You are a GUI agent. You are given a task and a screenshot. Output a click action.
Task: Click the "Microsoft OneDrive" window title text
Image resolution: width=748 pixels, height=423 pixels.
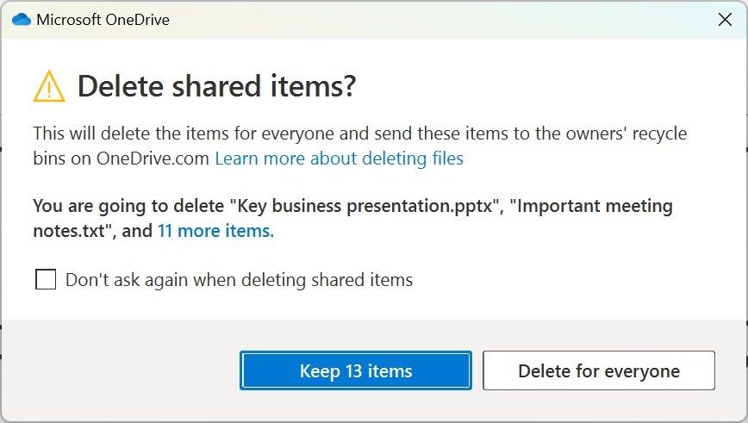click(103, 20)
